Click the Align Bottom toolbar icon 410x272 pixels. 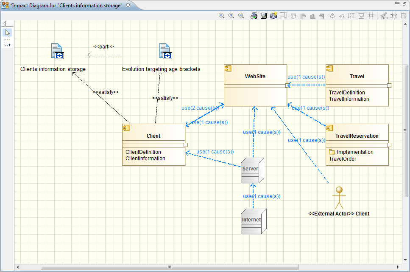(x=312, y=16)
